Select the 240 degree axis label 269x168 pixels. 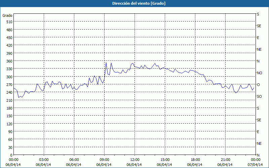coord(10,93)
